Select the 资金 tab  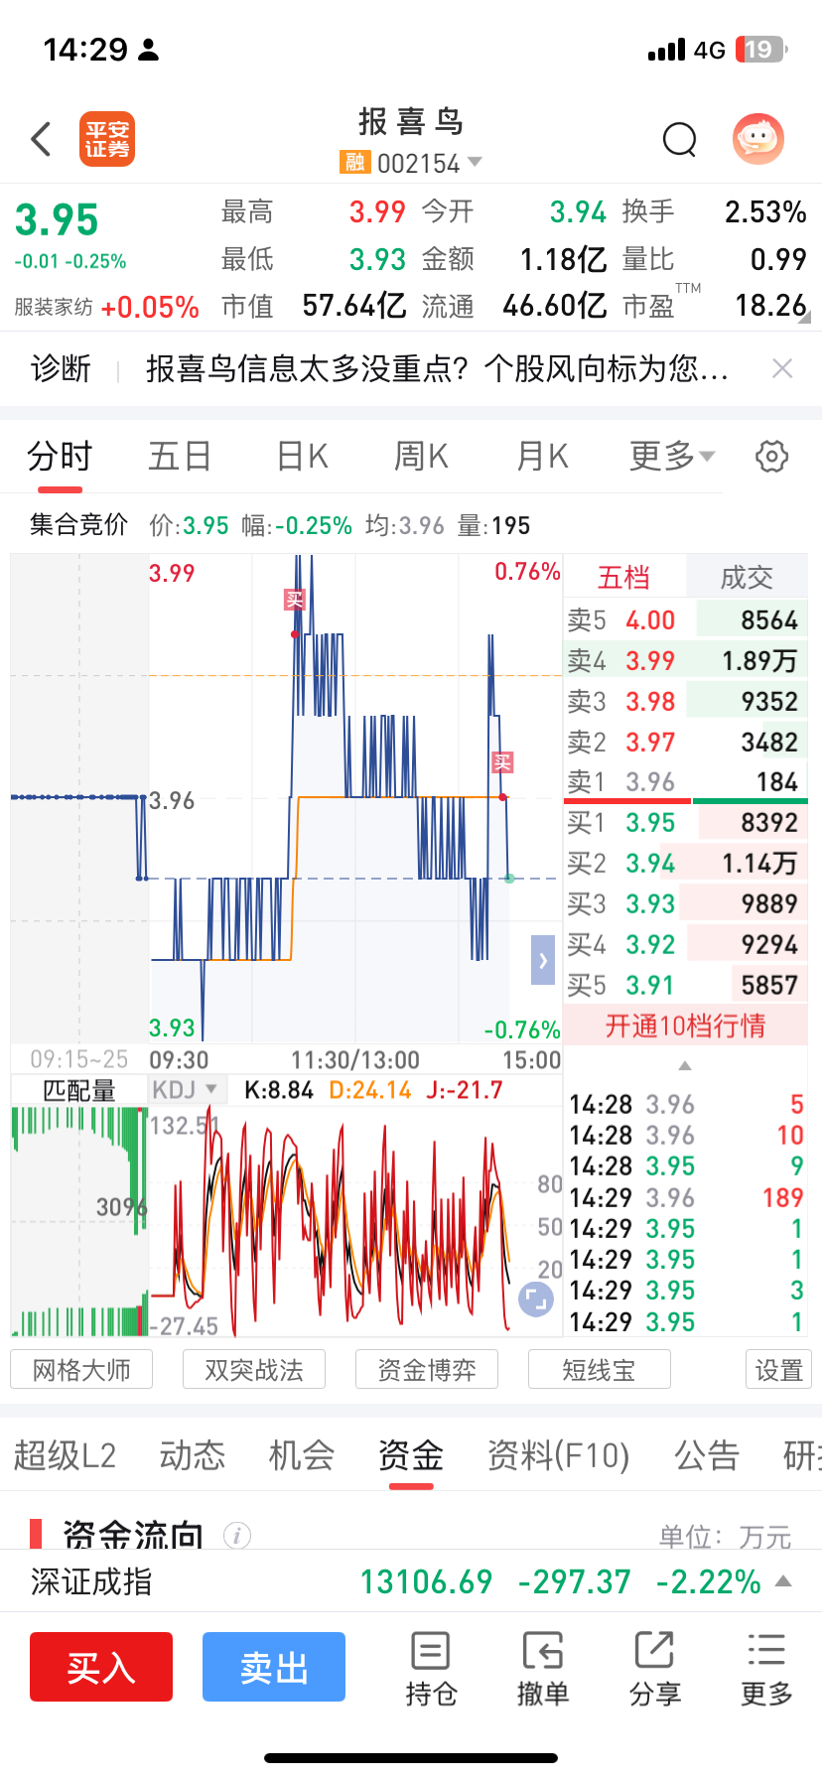(x=411, y=1455)
